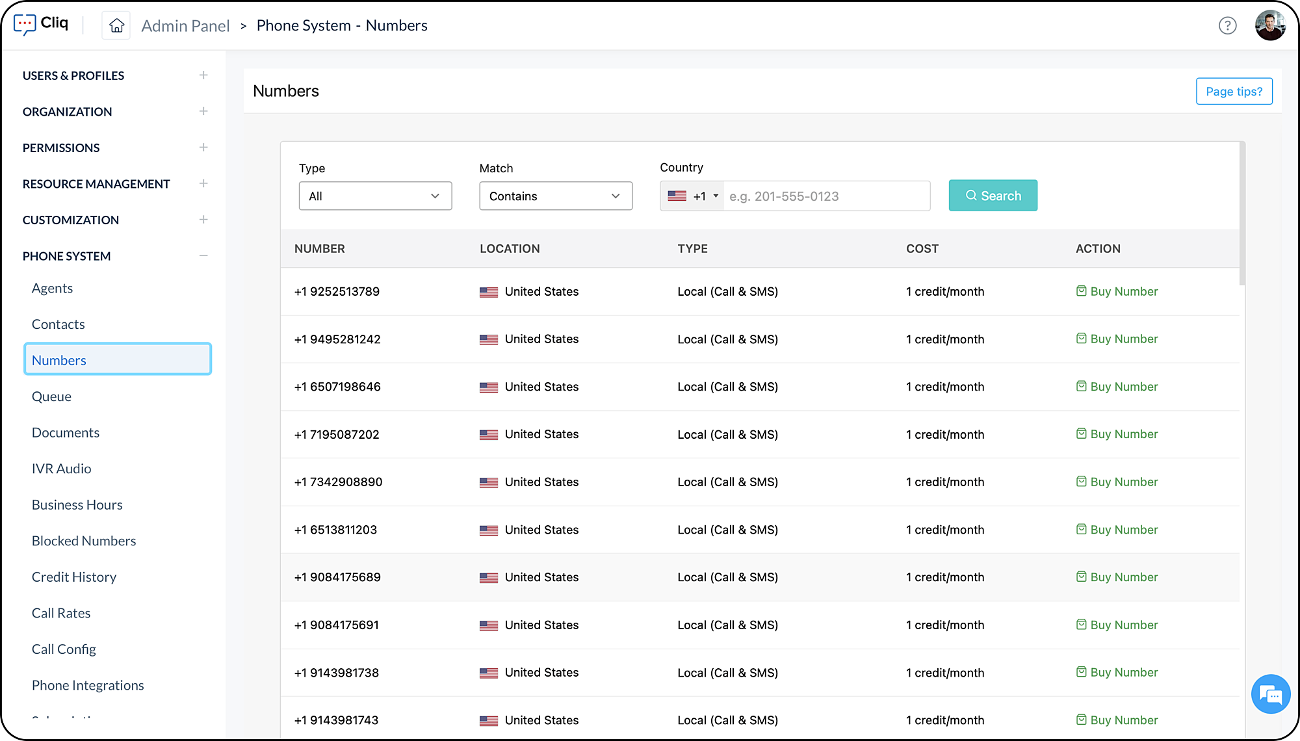Viewport: 1300px width, 741px height.
Task: Click the user profile avatar
Action: (1270, 25)
